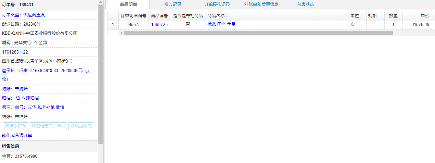The width and height of the screenshot is (435, 163).
Task: Select the unit price cell 31576.49
Action: pyautogui.click(x=416, y=24)
